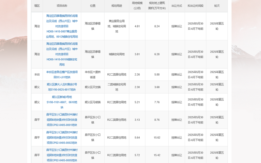
Task: Click the 出让方式 column header
Action: click(x=177, y=6)
